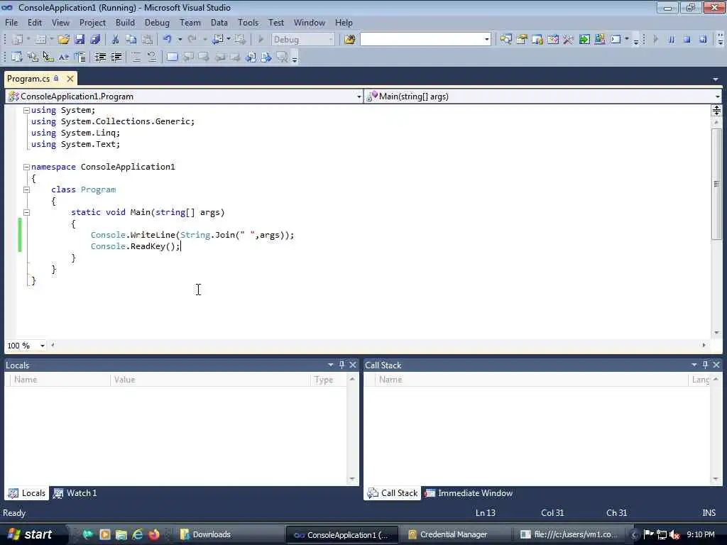Click the Cut scissors icon
Image resolution: width=727 pixels, height=545 pixels.
coord(115,40)
